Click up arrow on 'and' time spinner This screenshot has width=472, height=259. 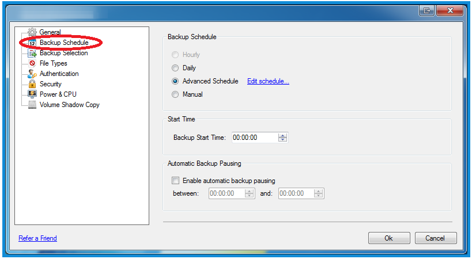pyautogui.click(x=319, y=191)
